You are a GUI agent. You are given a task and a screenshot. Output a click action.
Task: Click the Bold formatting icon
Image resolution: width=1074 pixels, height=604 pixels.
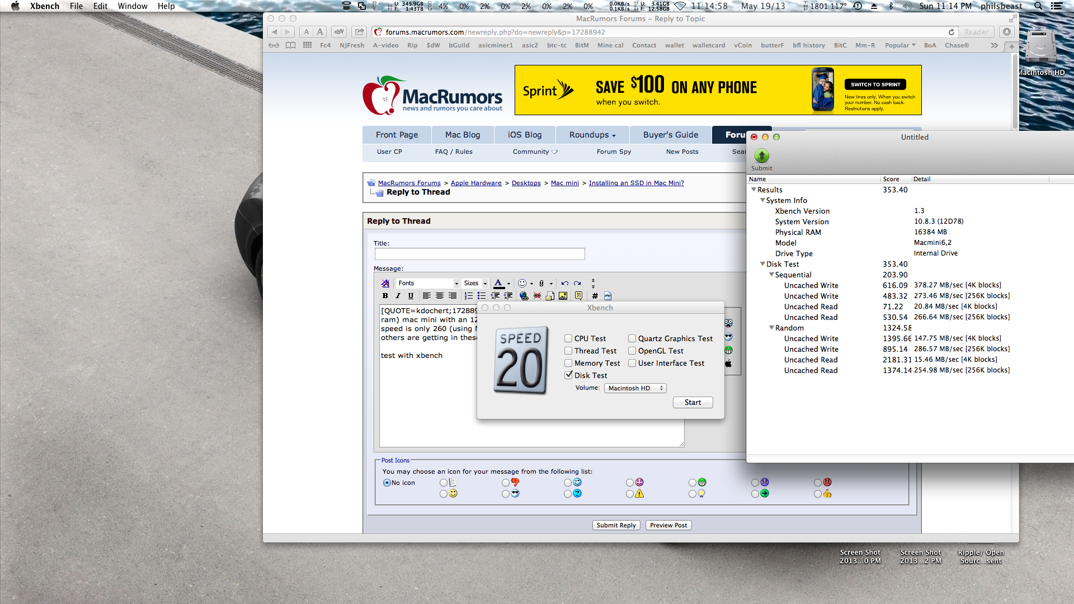(x=385, y=296)
